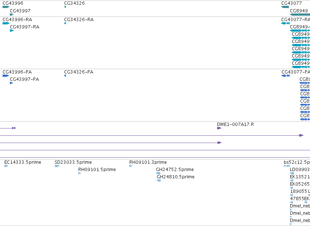Open the SD23033.5prime label
Image resolution: width=310 pixels, height=226 pixels.
pyautogui.click(x=73, y=162)
